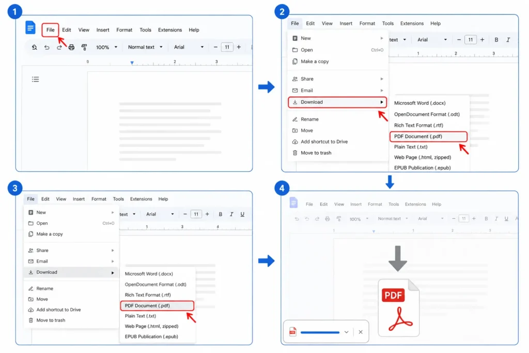Click download progress bar in panel 4
Screen dimensions: 529x353
point(320,332)
